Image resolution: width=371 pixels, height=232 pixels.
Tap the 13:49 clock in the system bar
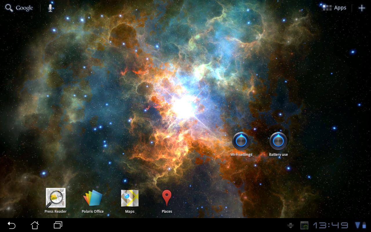pyautogui.click(x=330, y=225)
